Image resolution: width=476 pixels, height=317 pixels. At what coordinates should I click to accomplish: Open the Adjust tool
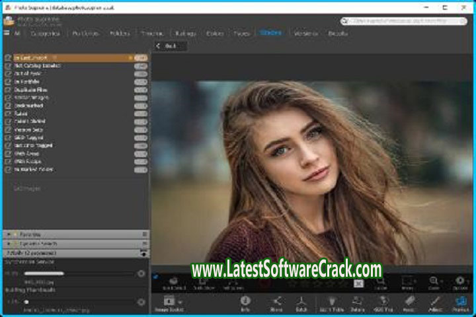pyautogui.click(x=435, y=302)
